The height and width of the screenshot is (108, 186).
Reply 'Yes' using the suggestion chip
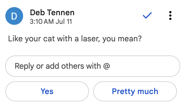pos(47,91)
